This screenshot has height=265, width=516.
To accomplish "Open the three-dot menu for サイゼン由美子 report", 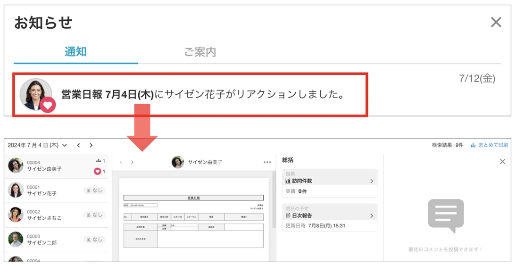I will (267, 162).
